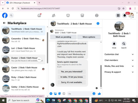View site information icon in address bar
138x103 pixels.
coord(18,9)
